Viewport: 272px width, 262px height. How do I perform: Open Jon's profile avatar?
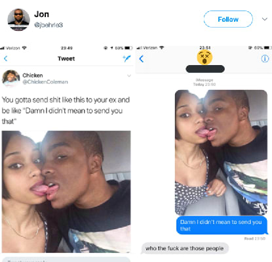(x=18, y=20)
